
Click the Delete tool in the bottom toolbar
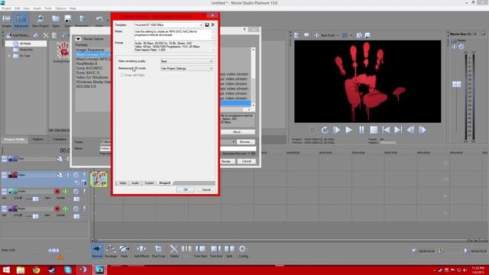tap(174, 251)
